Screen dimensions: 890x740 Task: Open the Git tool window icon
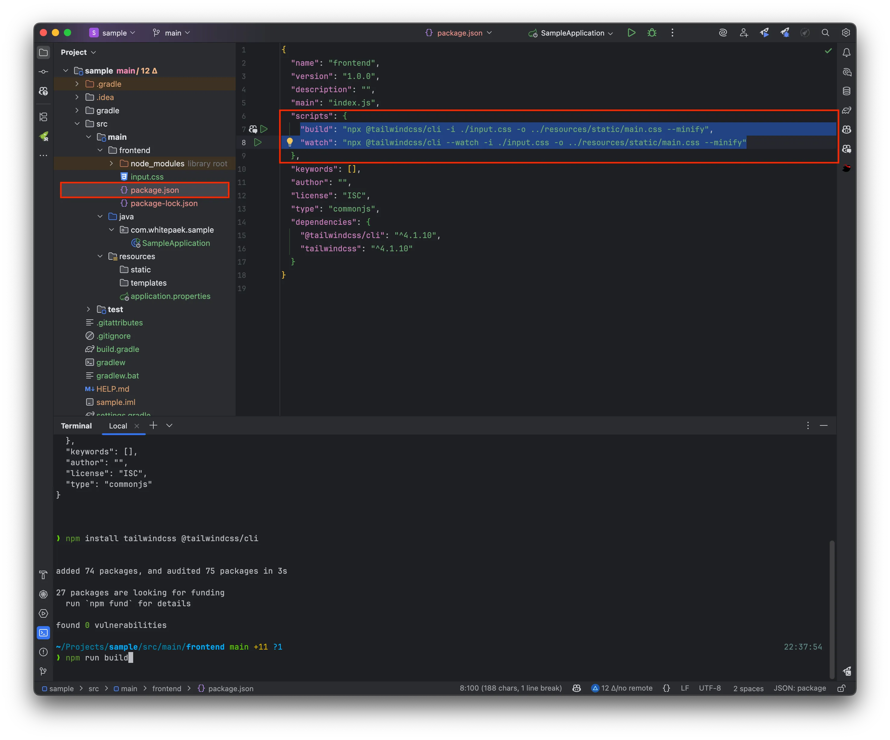43,671
